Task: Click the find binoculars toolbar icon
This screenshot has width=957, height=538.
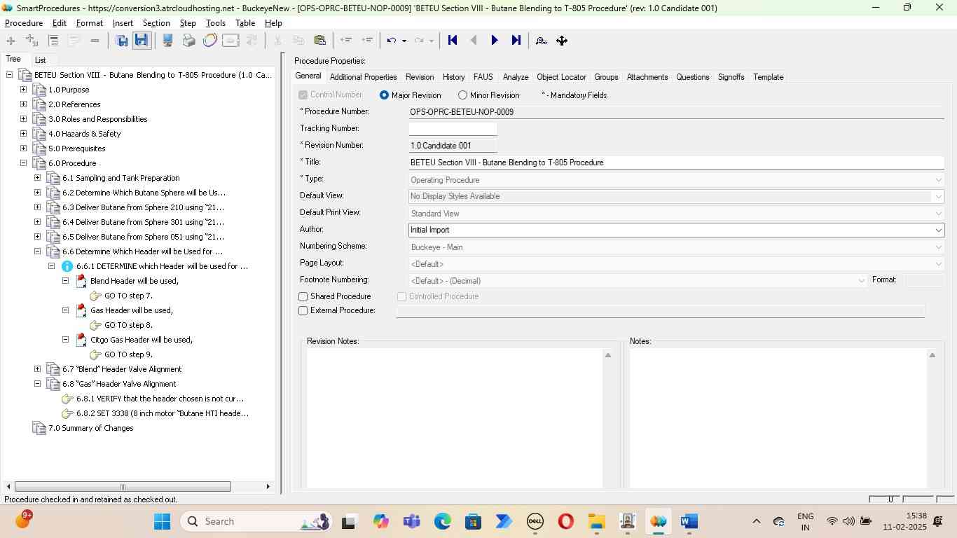Action: point(541,41)
